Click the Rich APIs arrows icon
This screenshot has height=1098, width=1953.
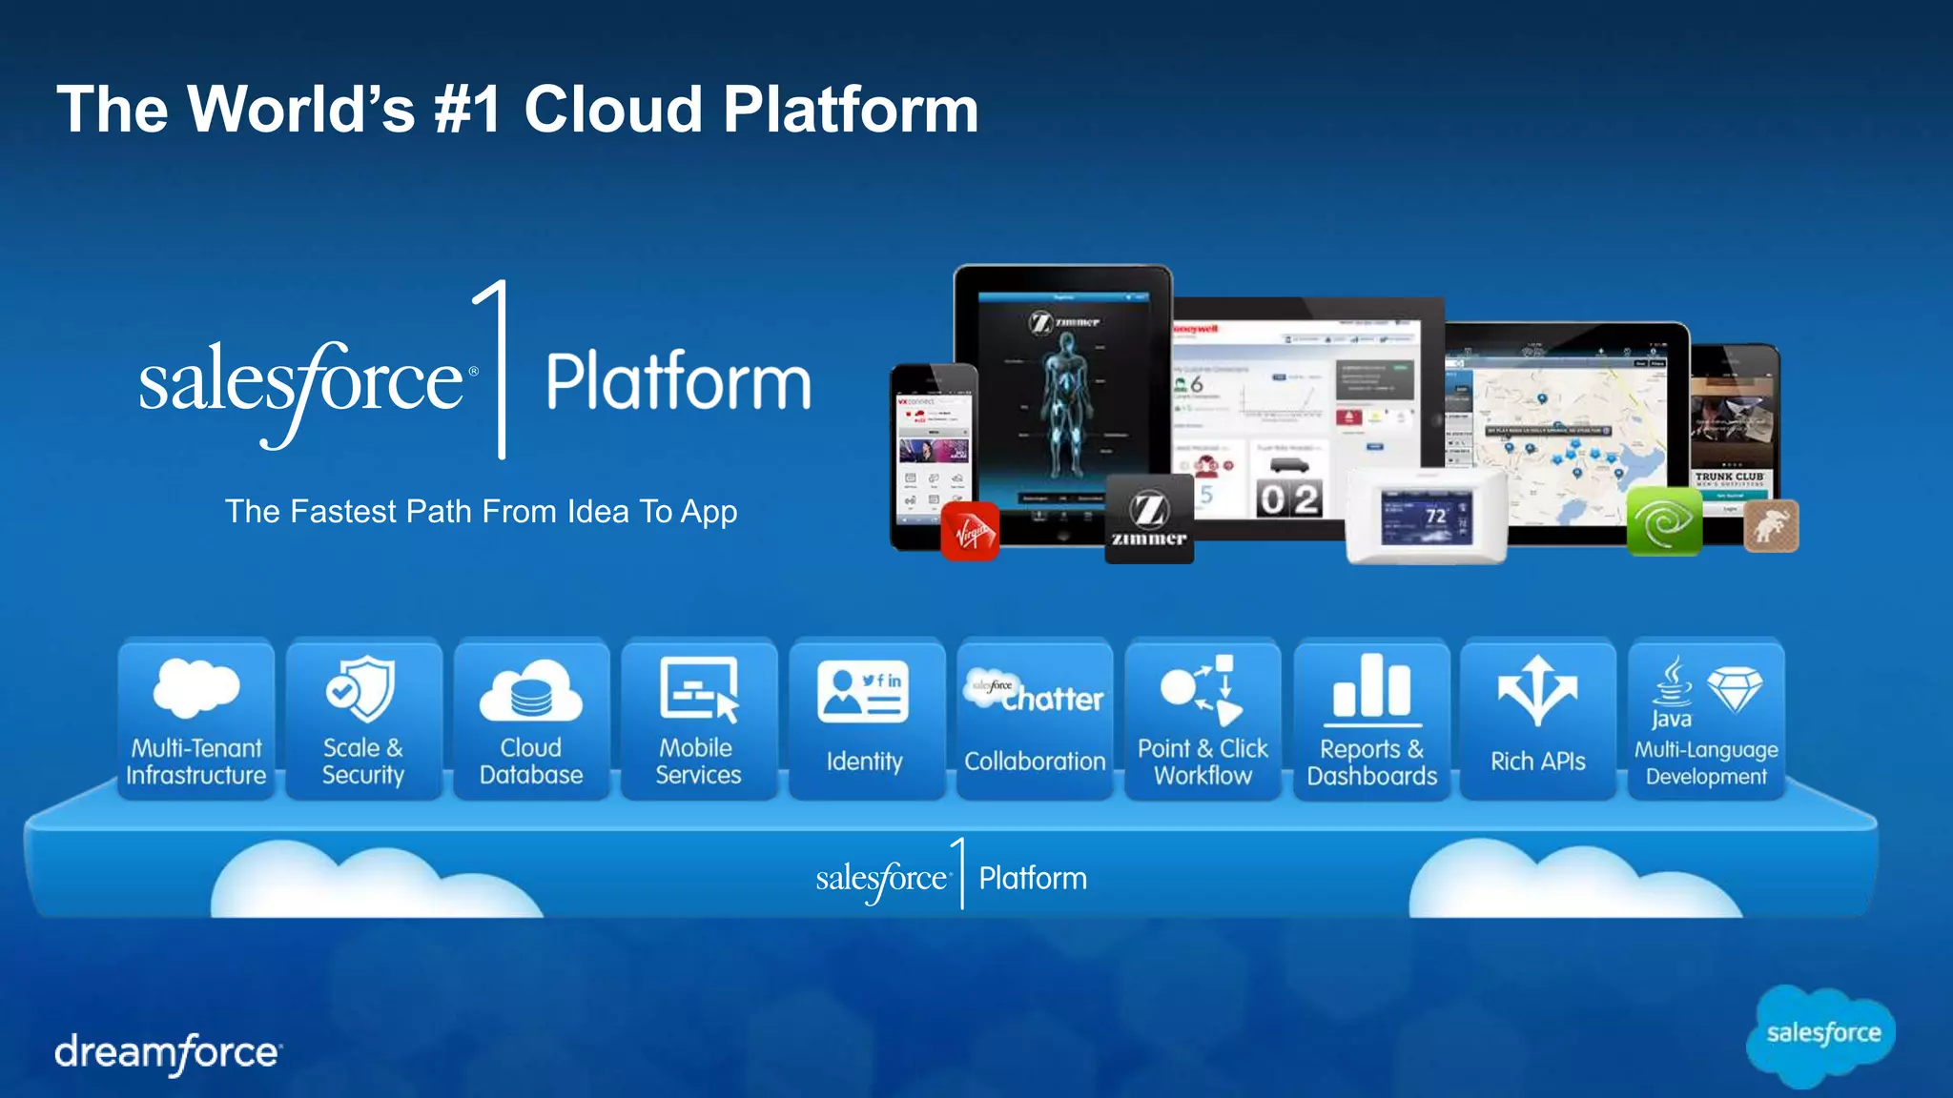pyautogui.click(x=1537, y=691)
